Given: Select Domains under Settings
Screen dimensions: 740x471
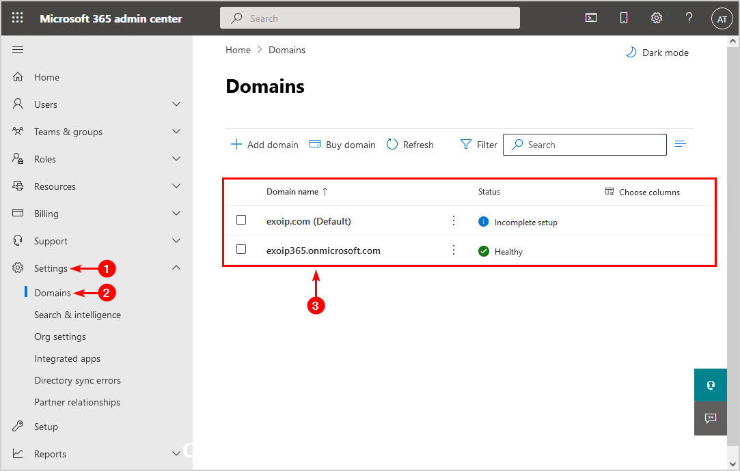Looking at the screenshot, I should [x=53, y=293].
